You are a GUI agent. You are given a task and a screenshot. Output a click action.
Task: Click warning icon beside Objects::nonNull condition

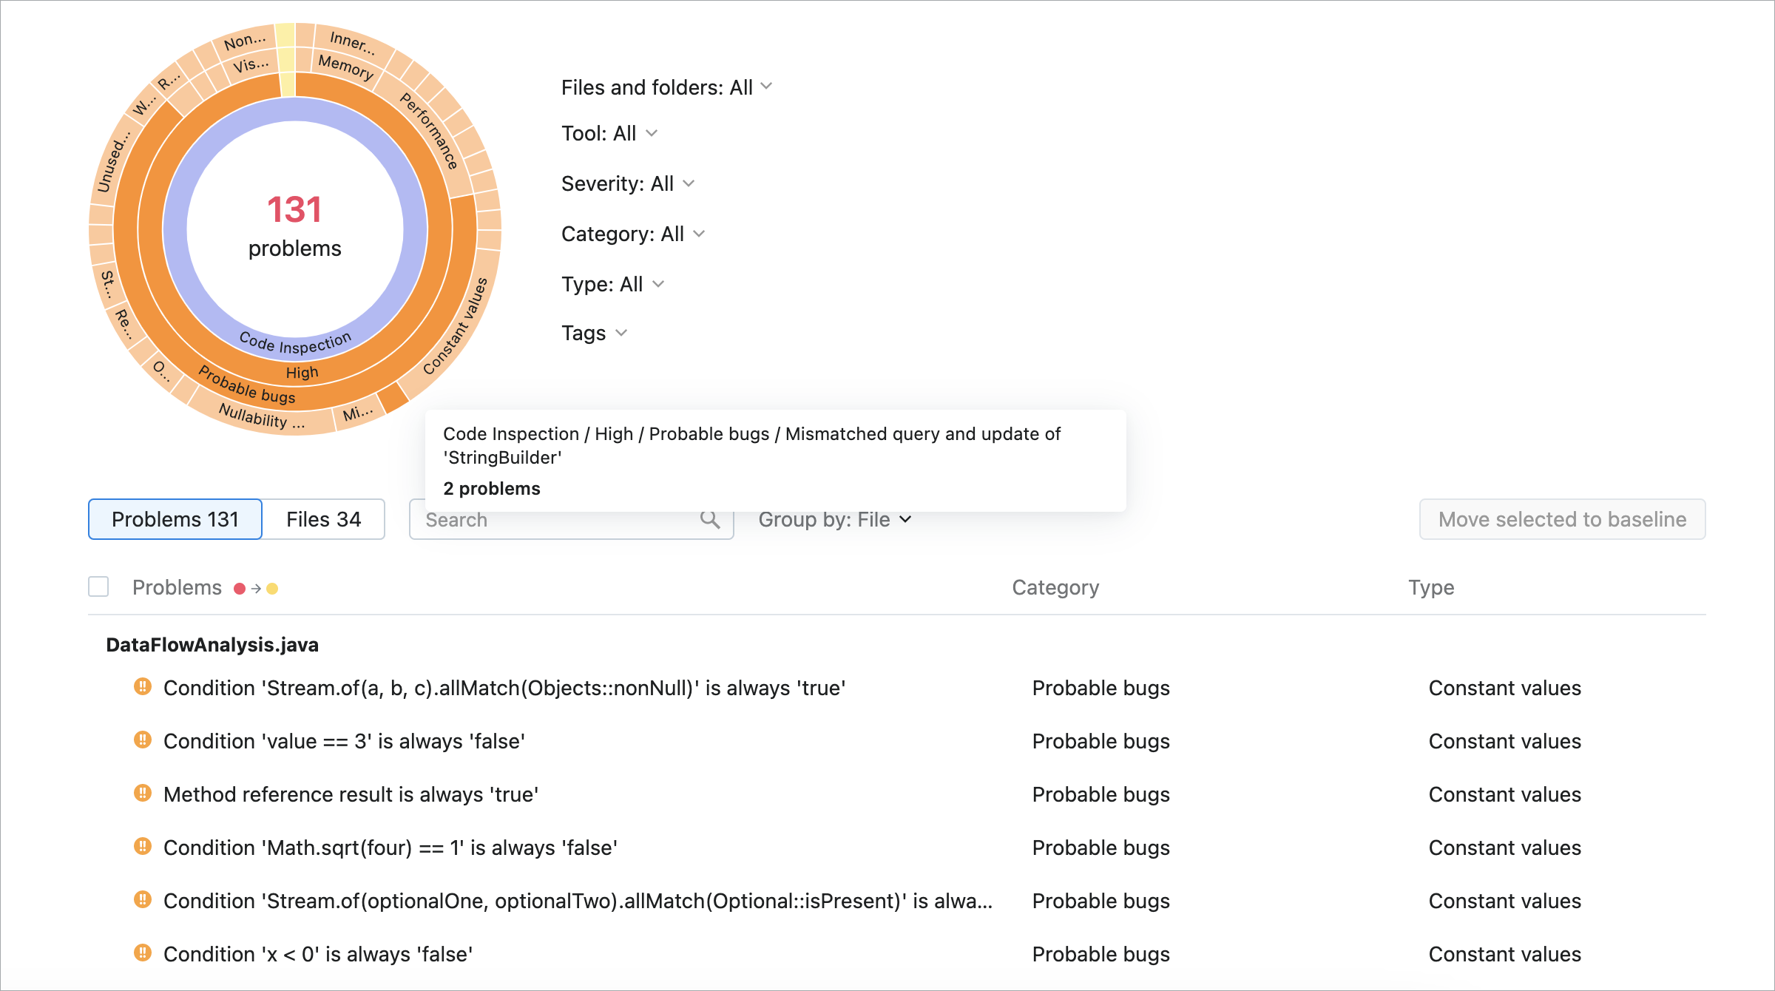click(143, 687)
